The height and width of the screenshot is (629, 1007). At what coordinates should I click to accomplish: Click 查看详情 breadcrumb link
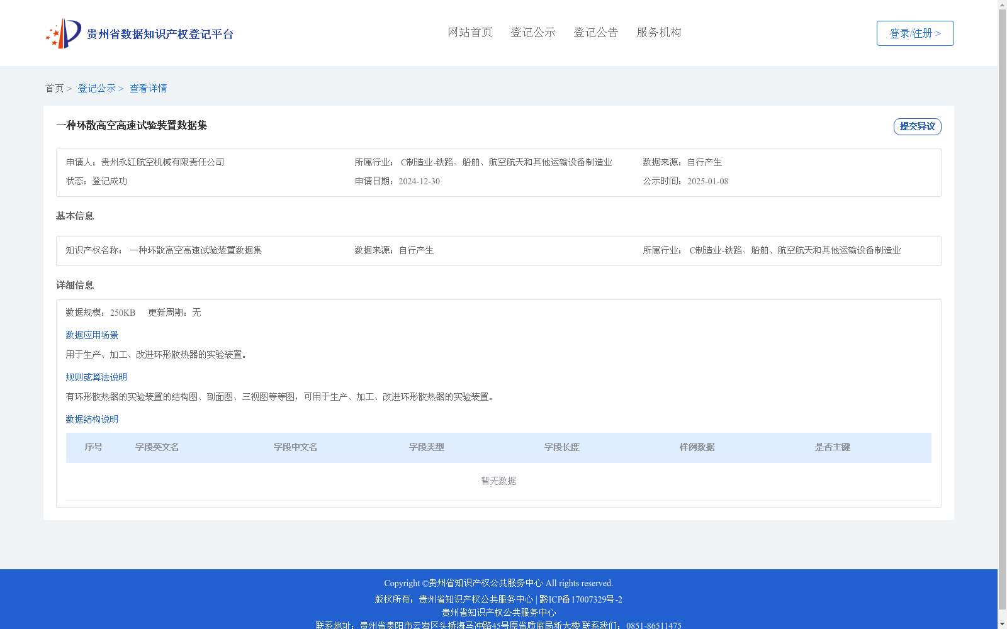pyautogui.click(x=149, y=88)
